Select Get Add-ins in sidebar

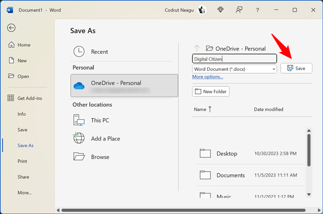coord(29,98)
